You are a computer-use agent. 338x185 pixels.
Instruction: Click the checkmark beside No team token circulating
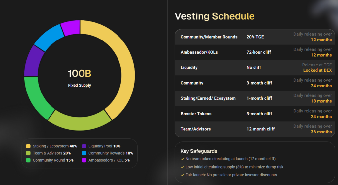coord(183,159)
